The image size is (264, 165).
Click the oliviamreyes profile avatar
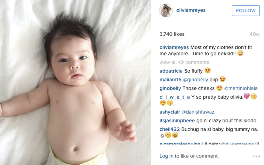[166, 10]
